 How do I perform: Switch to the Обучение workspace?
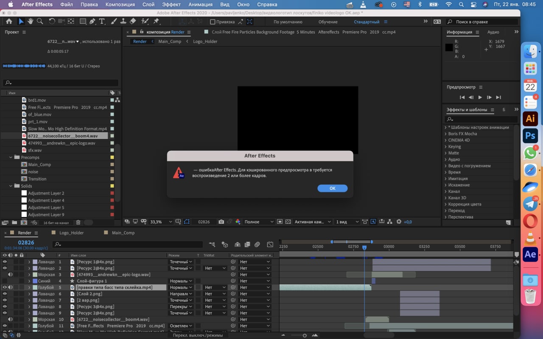click(x=328, y=22)
